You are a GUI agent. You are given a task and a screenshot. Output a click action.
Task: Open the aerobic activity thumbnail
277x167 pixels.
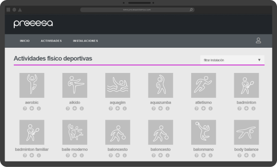point(32,85)
